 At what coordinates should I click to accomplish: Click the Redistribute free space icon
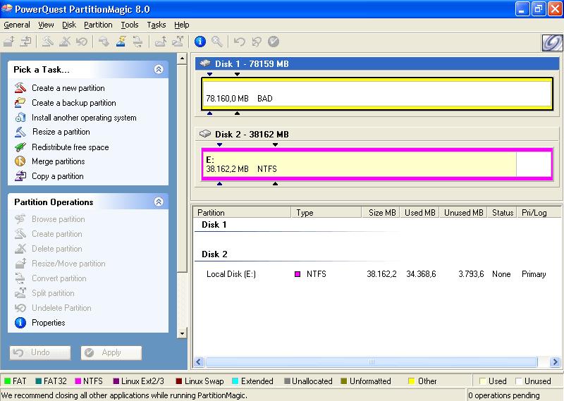[20, 147]
